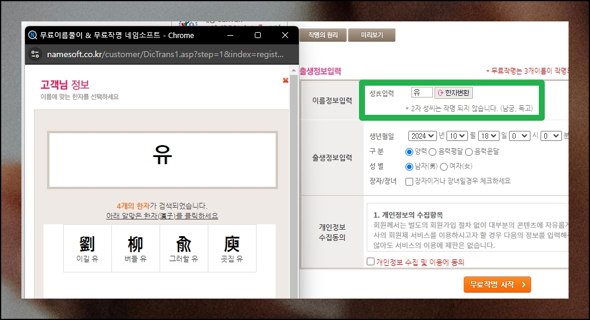Click the 아래 알맞은 한자를 클릭하세요 text
The height and width of the screenshot is (320, 590).
pyautogui.click(x=162, y=216)
